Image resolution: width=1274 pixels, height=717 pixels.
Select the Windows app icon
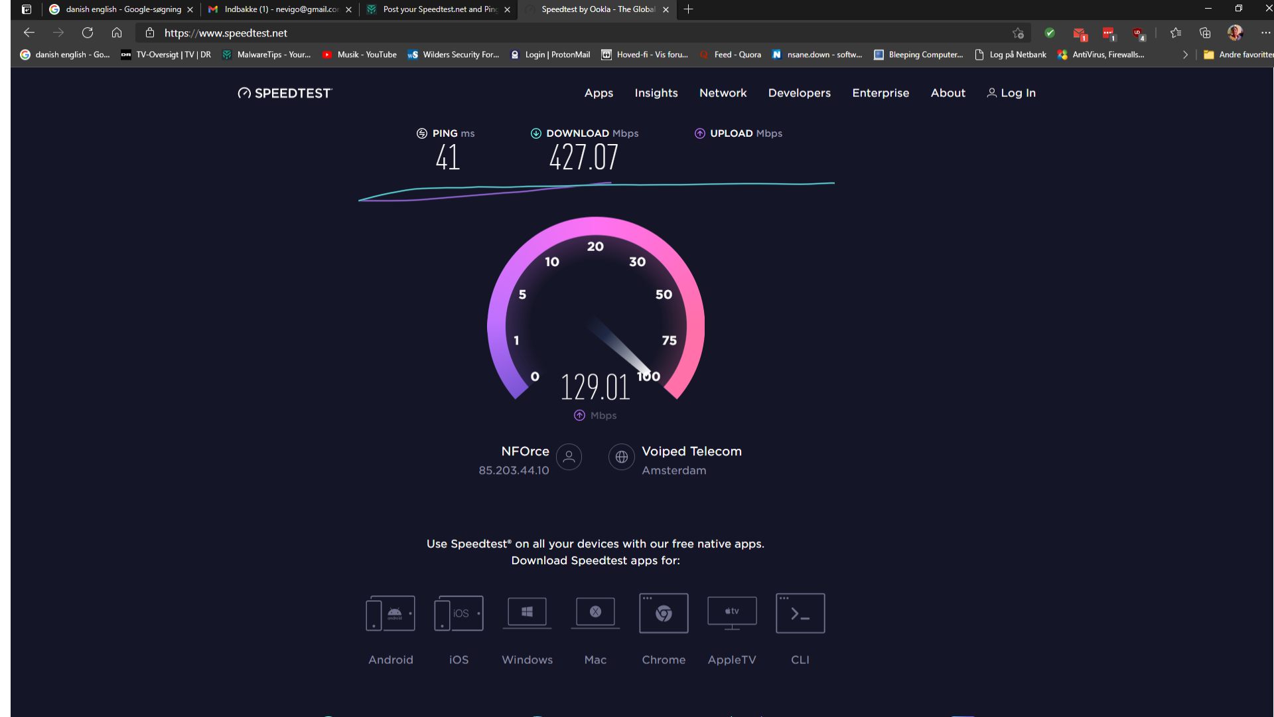click(x=527, y=612)
